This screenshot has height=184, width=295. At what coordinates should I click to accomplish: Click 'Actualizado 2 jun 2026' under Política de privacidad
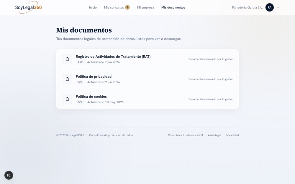104,82
